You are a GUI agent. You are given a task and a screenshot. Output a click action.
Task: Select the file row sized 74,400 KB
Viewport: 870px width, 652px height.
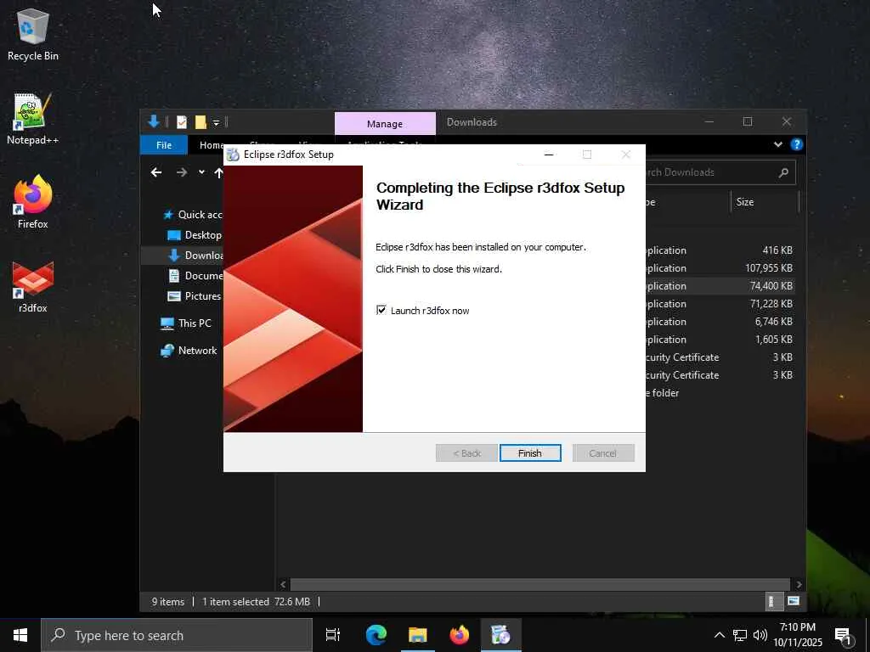click(x=720, y=286)
